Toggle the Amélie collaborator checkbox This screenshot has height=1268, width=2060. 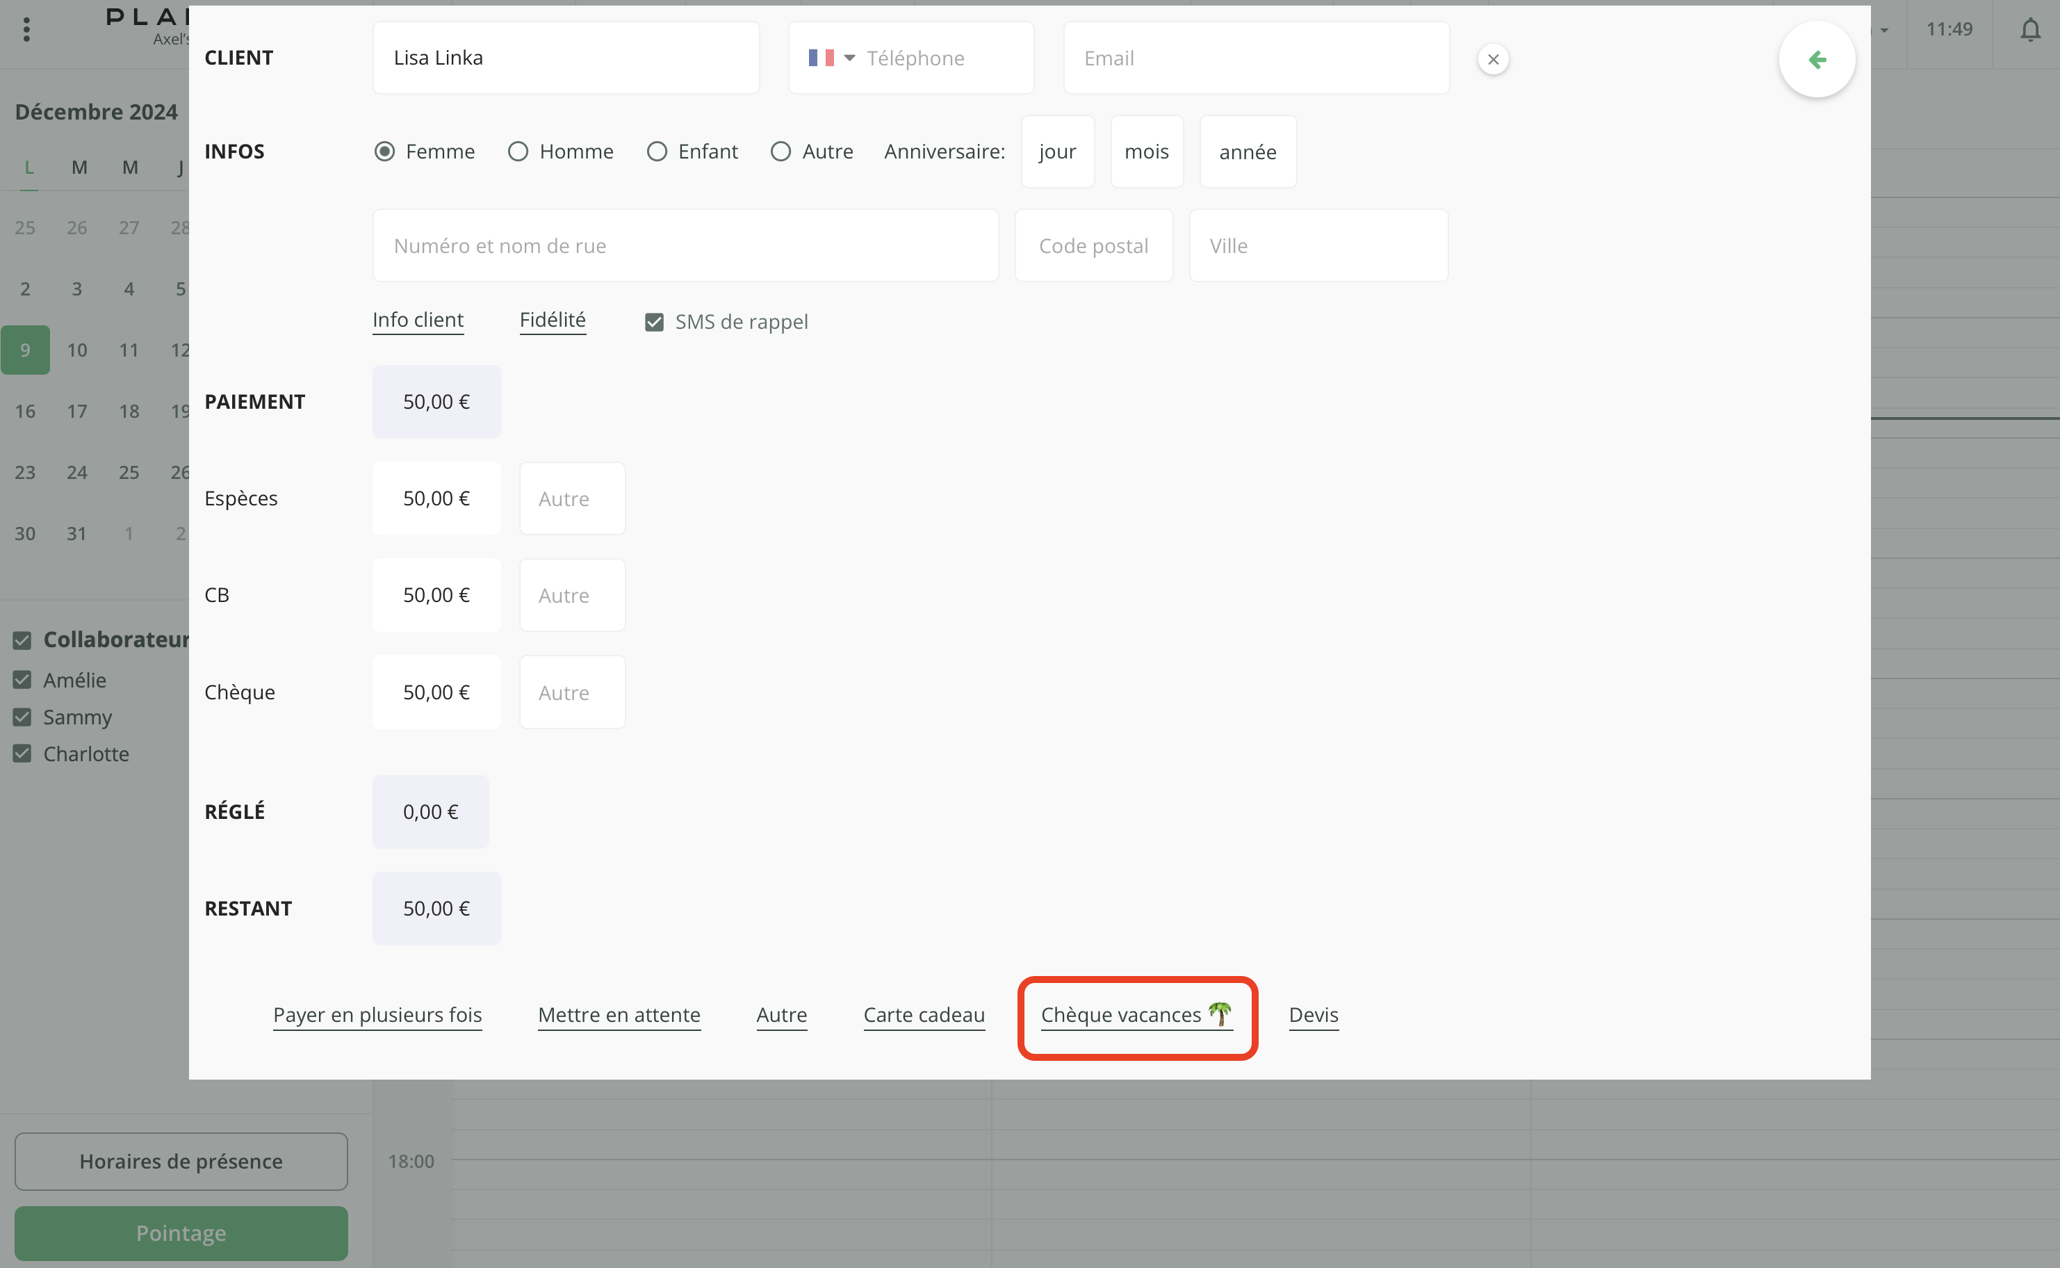[23, 680]
